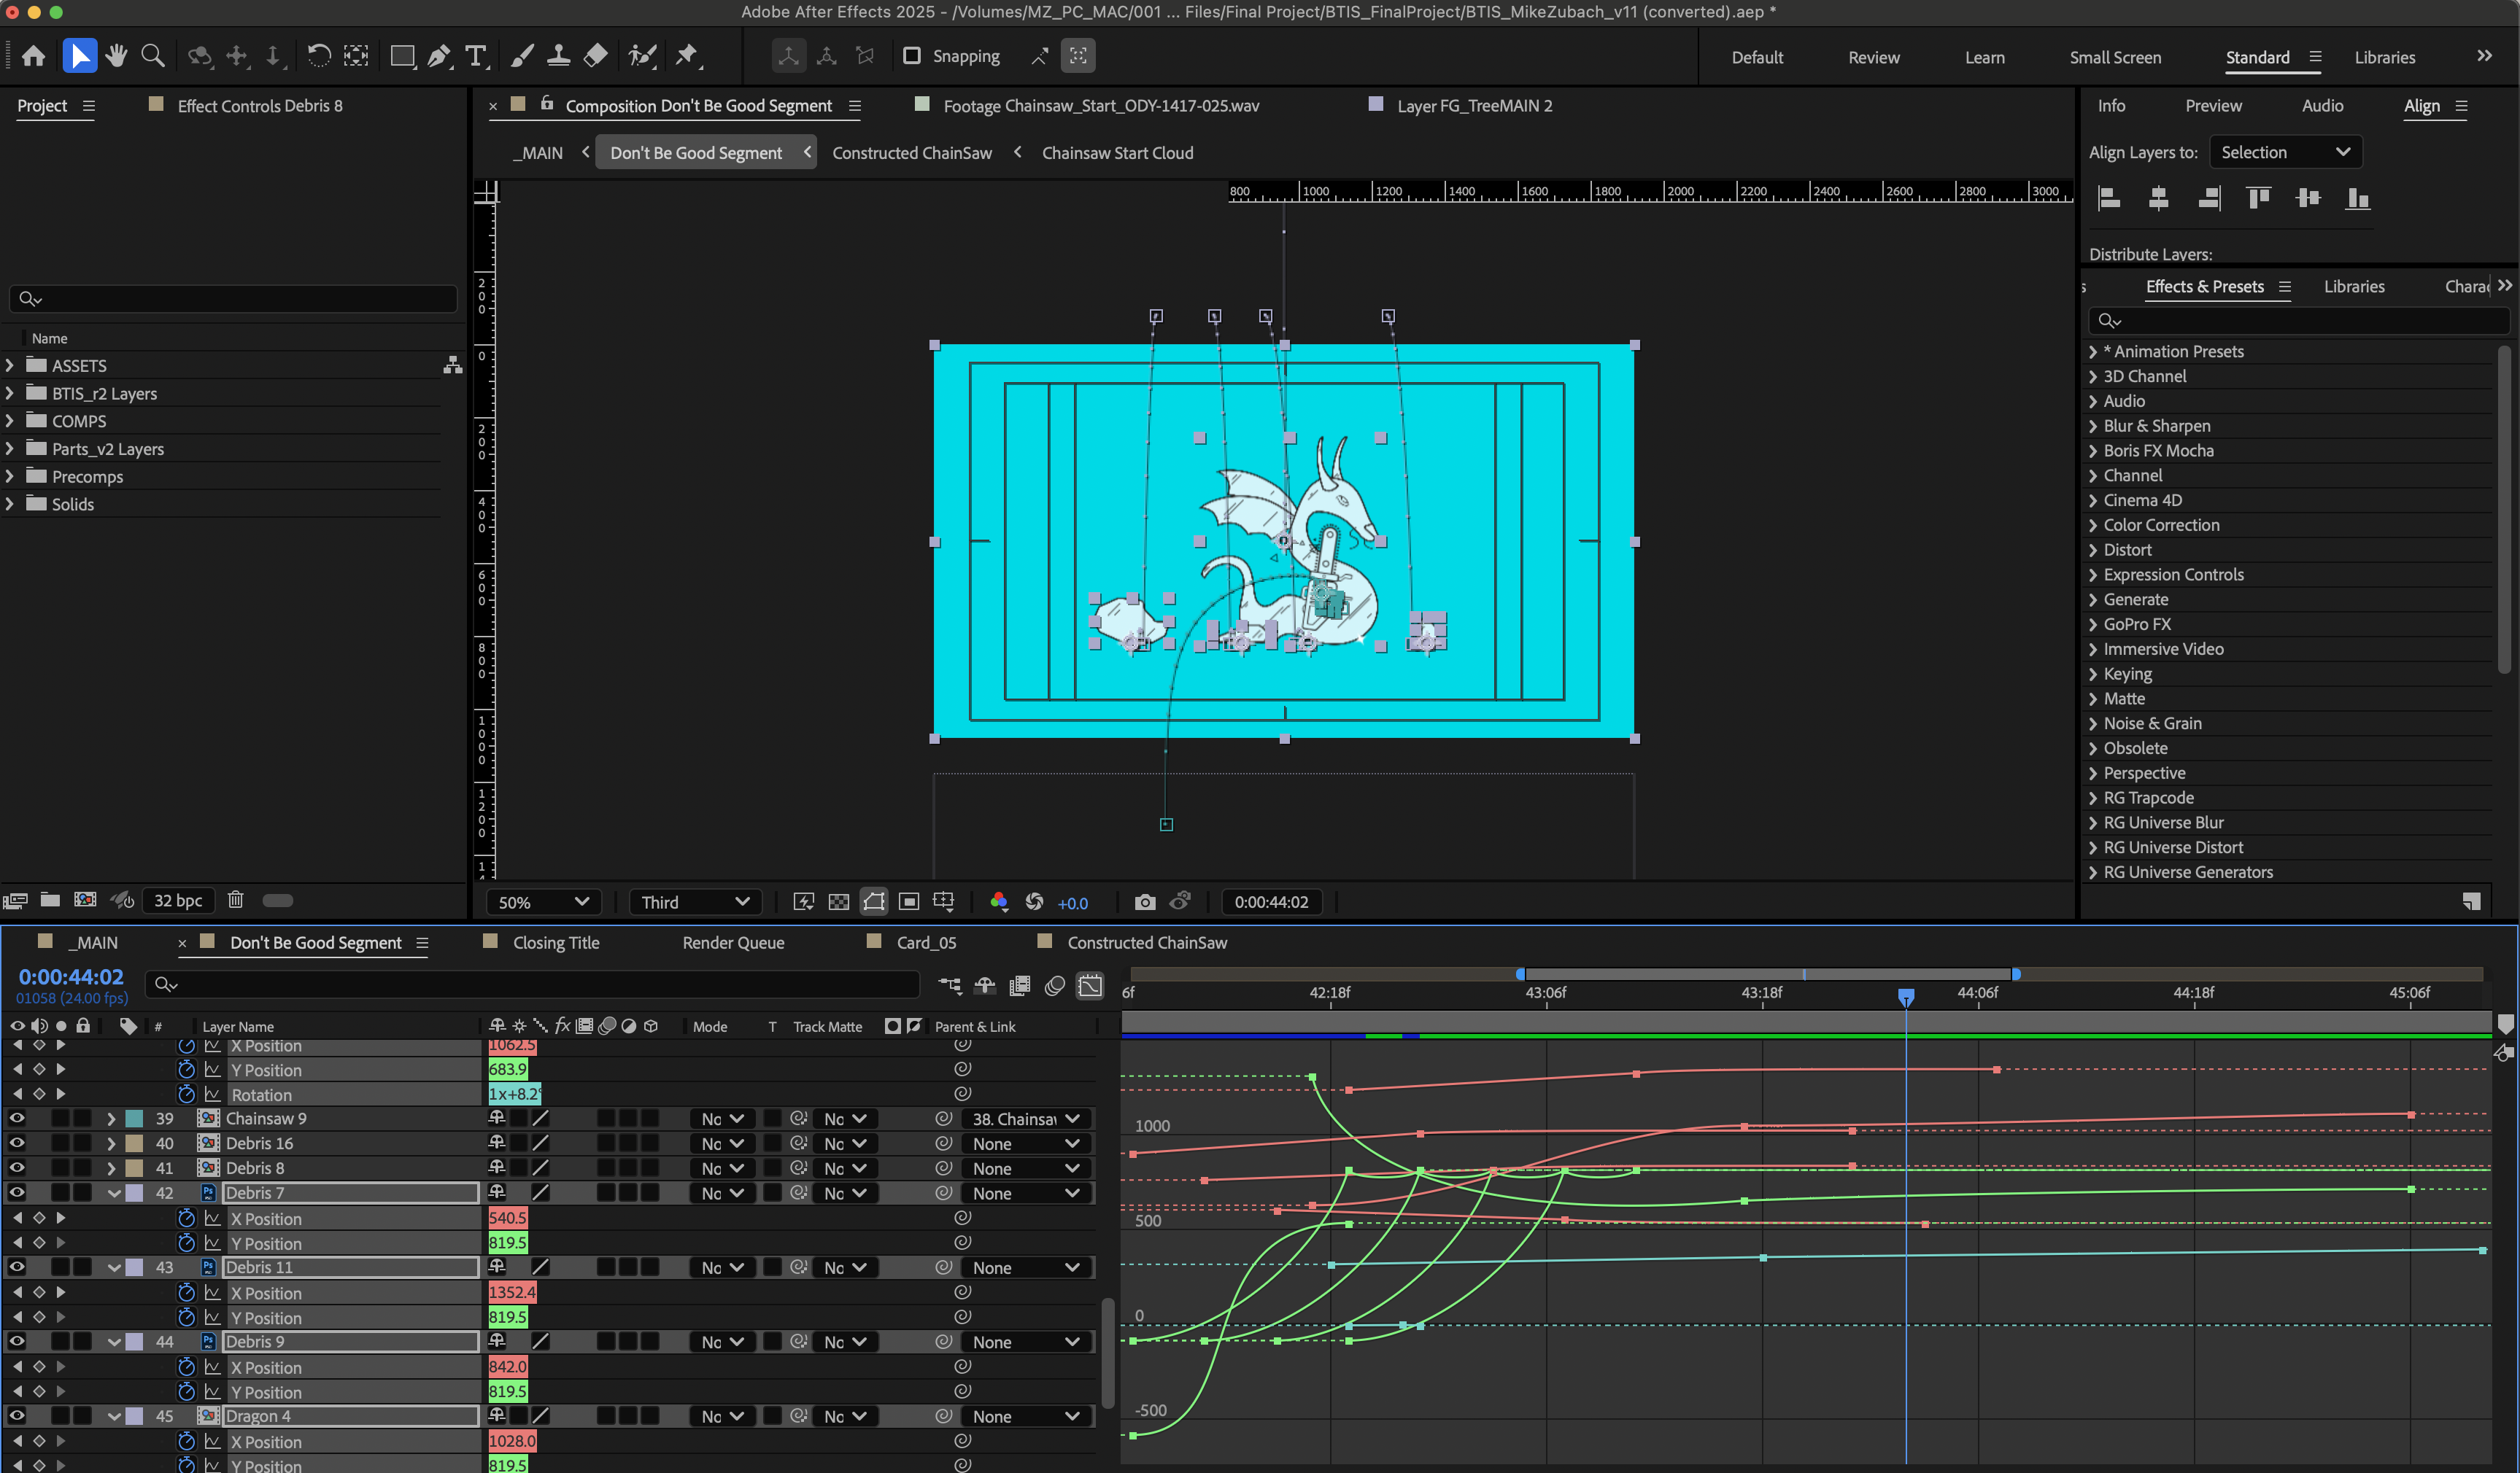Toggle the Graph Editor button

pyautogui.click(x=1089, y=985)
